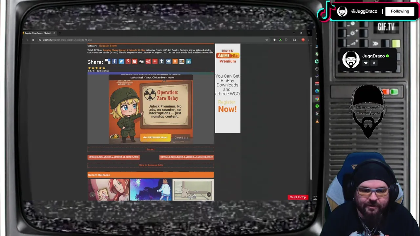Open a new browser tab
Image resolution: width=420 pixels, height=236 pixels.
(x=60, y=33)
